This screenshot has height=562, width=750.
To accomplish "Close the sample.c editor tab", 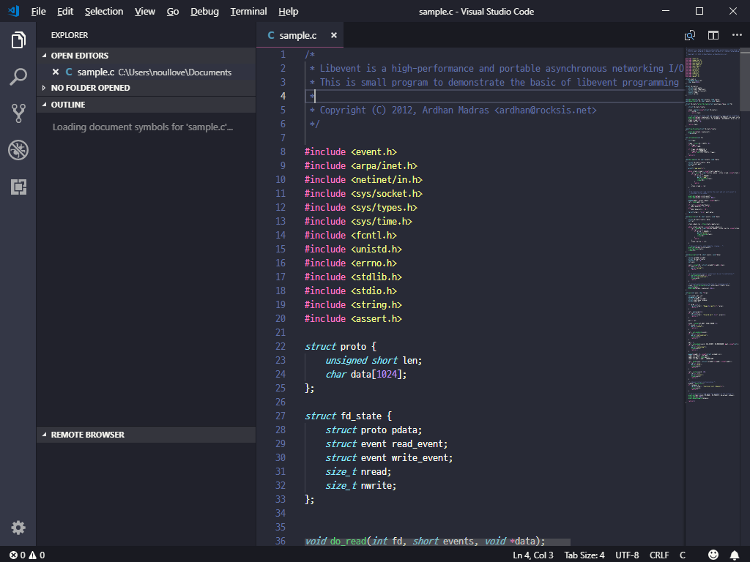I will pos(333,34).
